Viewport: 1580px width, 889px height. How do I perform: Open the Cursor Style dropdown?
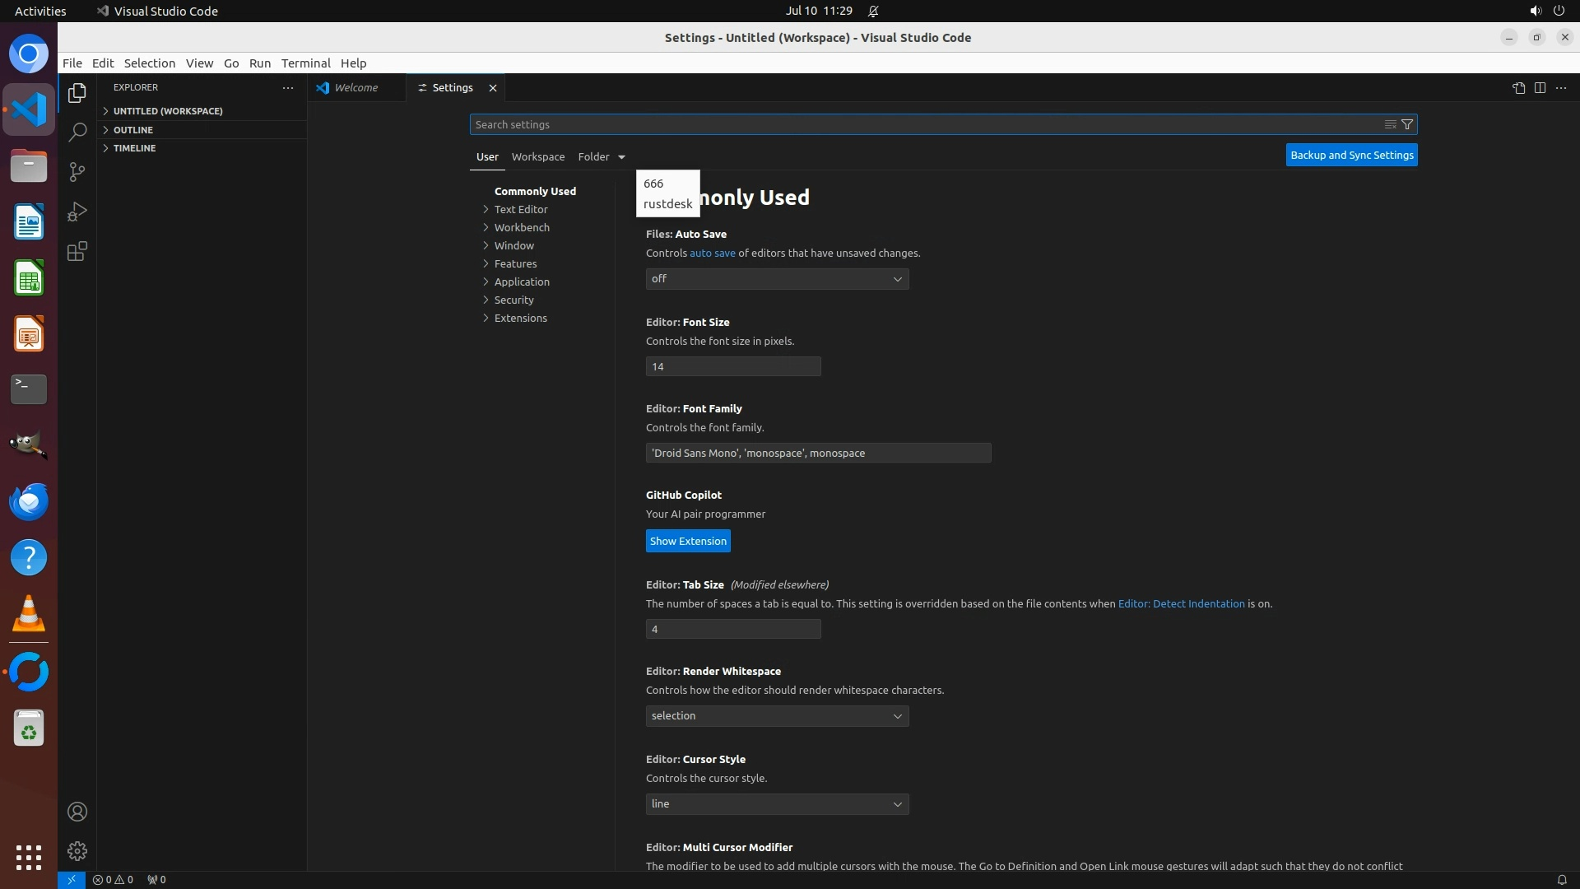point(777,804)
